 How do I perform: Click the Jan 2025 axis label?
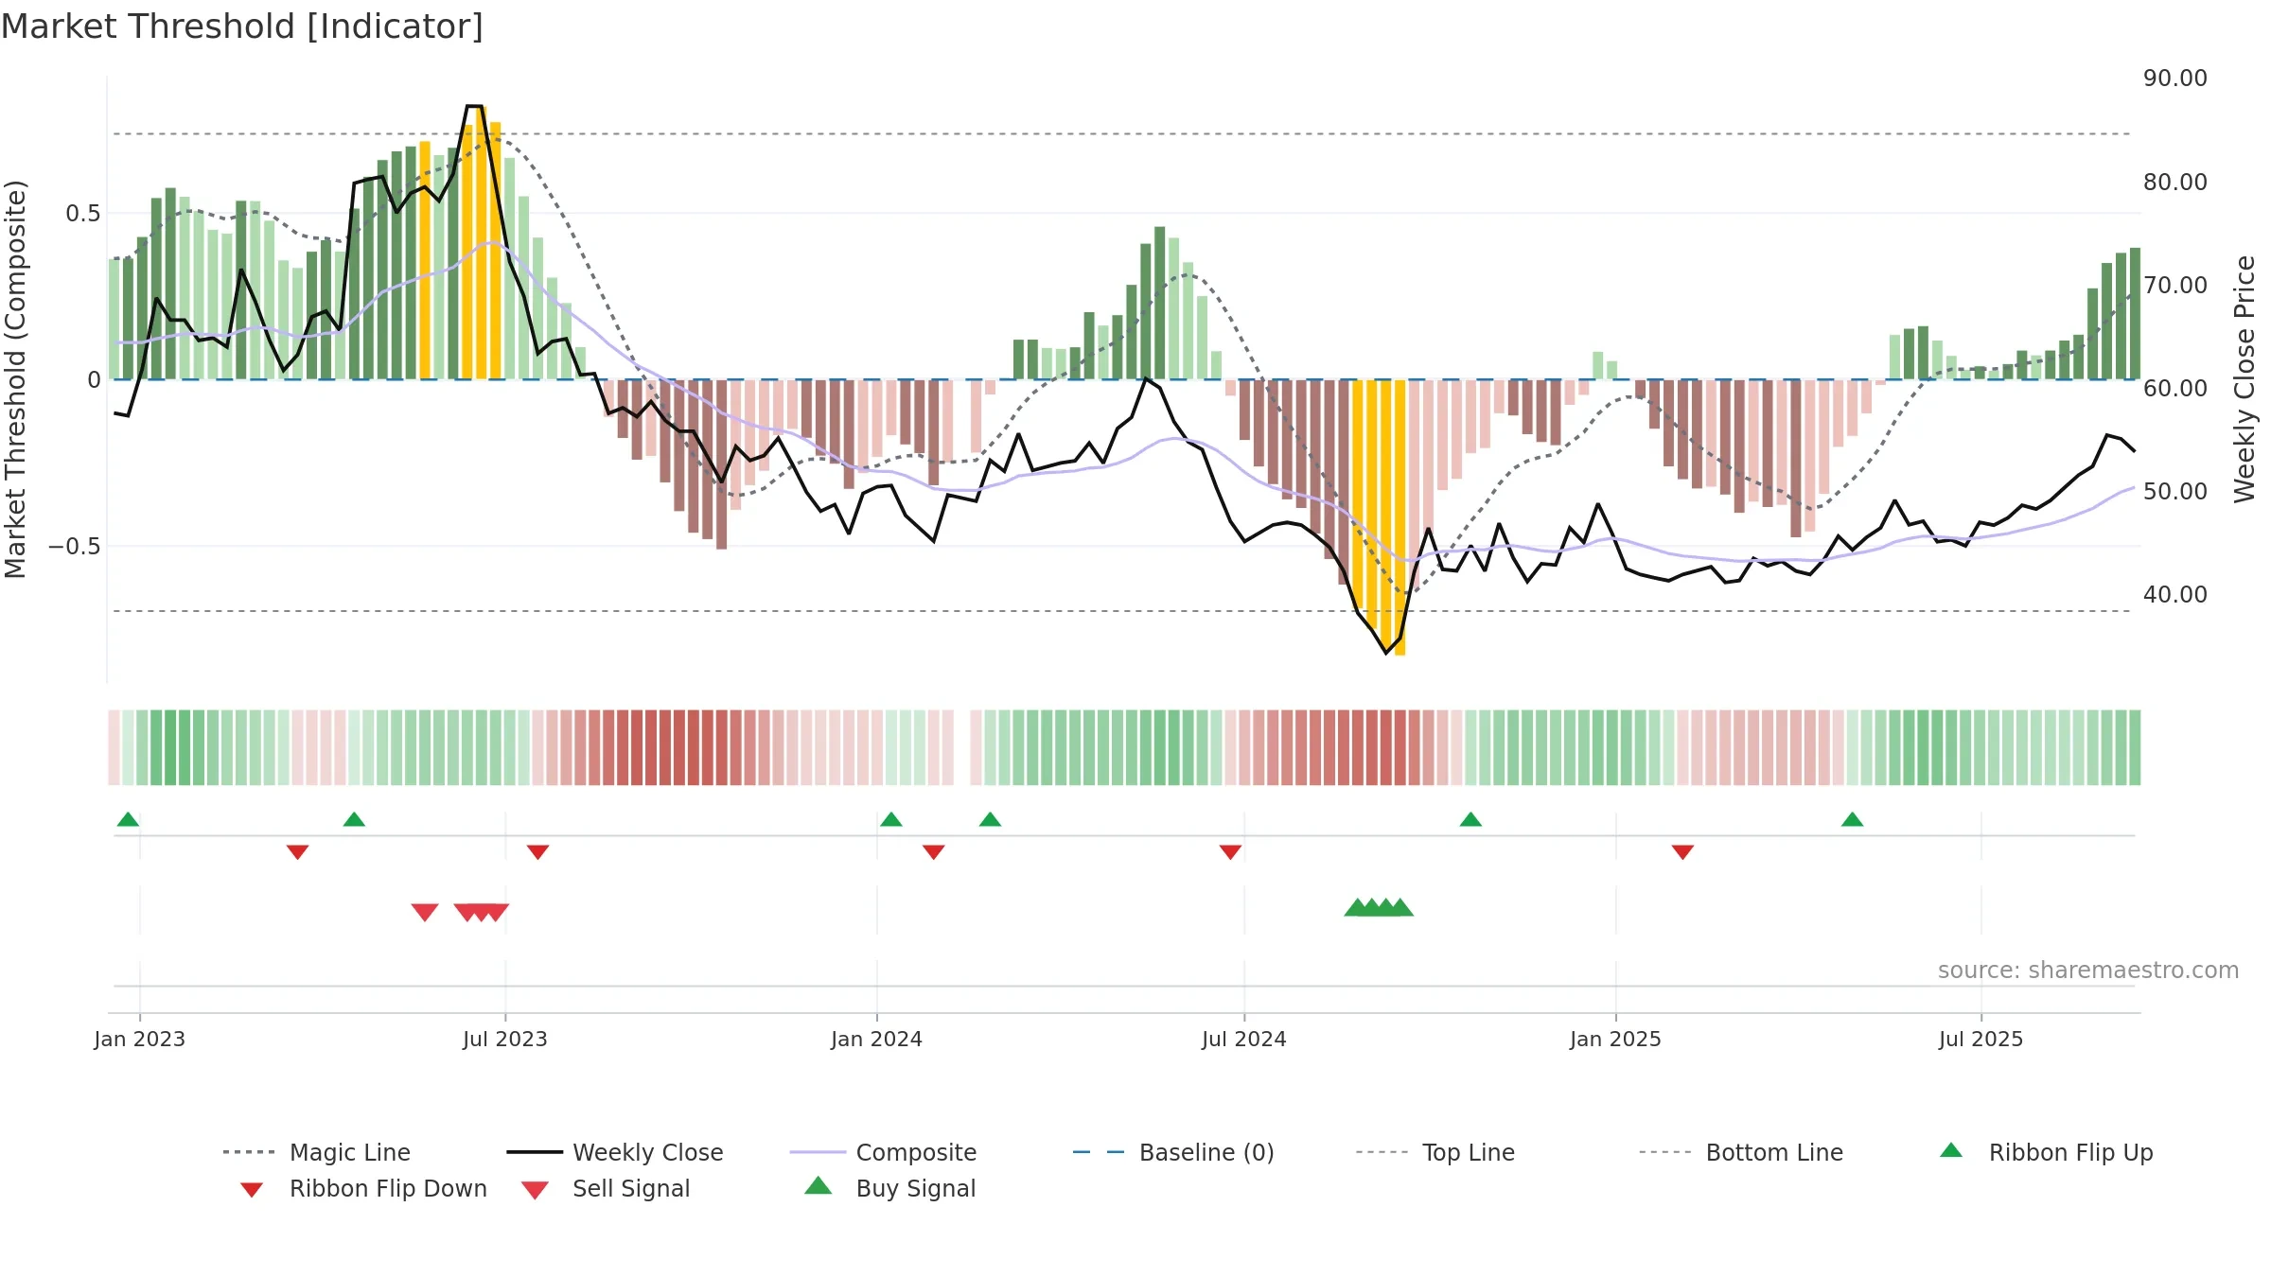[1616, 1039]
